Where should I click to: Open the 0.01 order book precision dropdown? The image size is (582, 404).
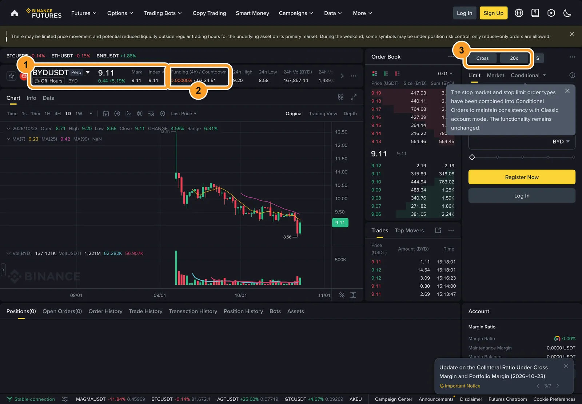[x=445, y=73]
